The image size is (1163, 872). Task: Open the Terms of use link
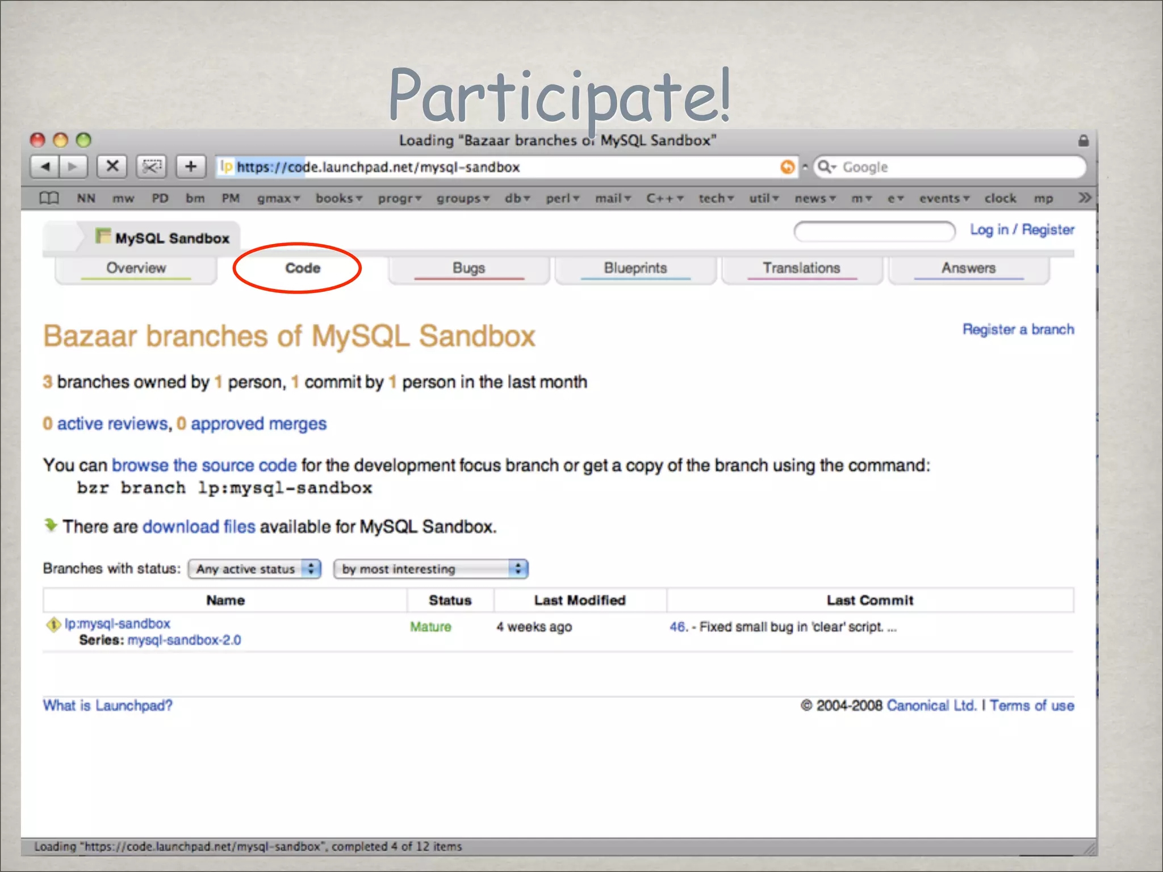click(1032, 705)
